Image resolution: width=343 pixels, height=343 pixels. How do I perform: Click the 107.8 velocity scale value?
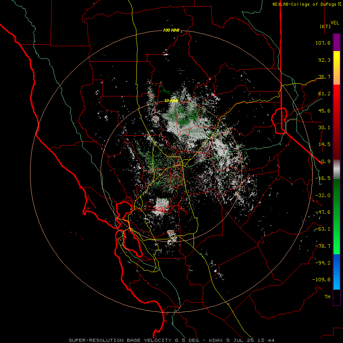[x=323, y=43]
